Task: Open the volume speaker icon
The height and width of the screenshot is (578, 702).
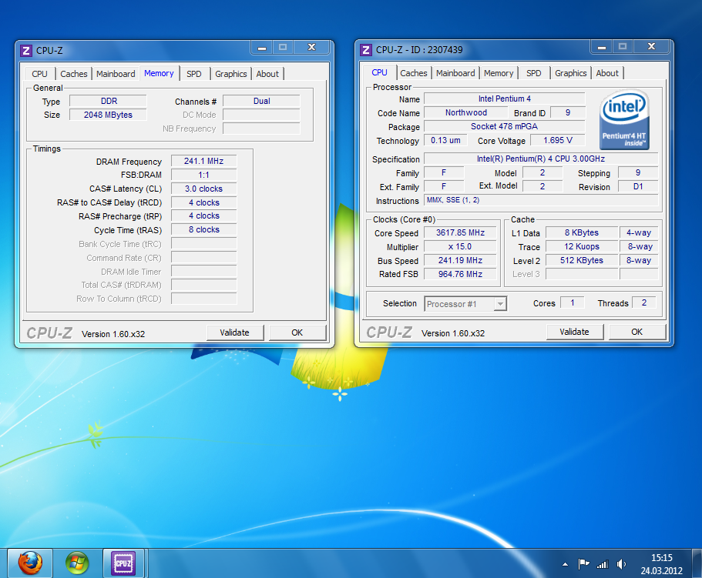Action: pyautogui.click(x=621, y=564)
